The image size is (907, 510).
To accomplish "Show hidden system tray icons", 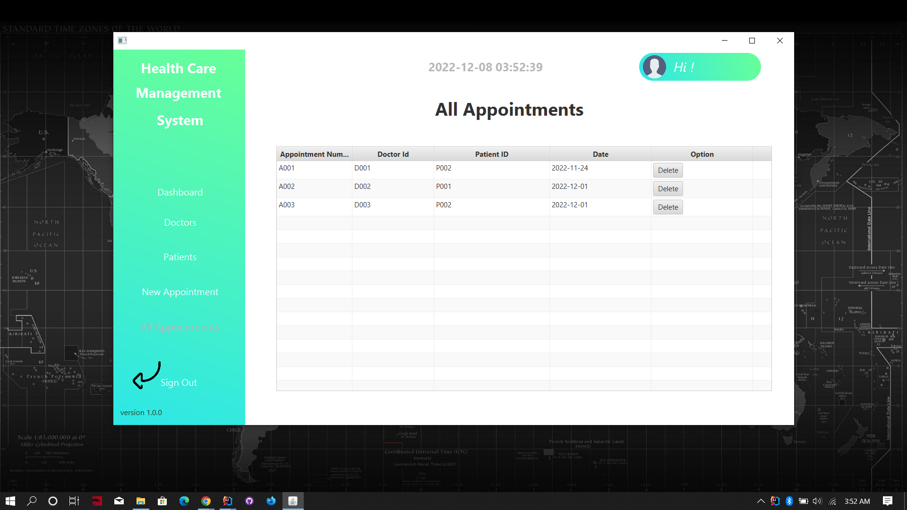I will [x=761, y=501].
